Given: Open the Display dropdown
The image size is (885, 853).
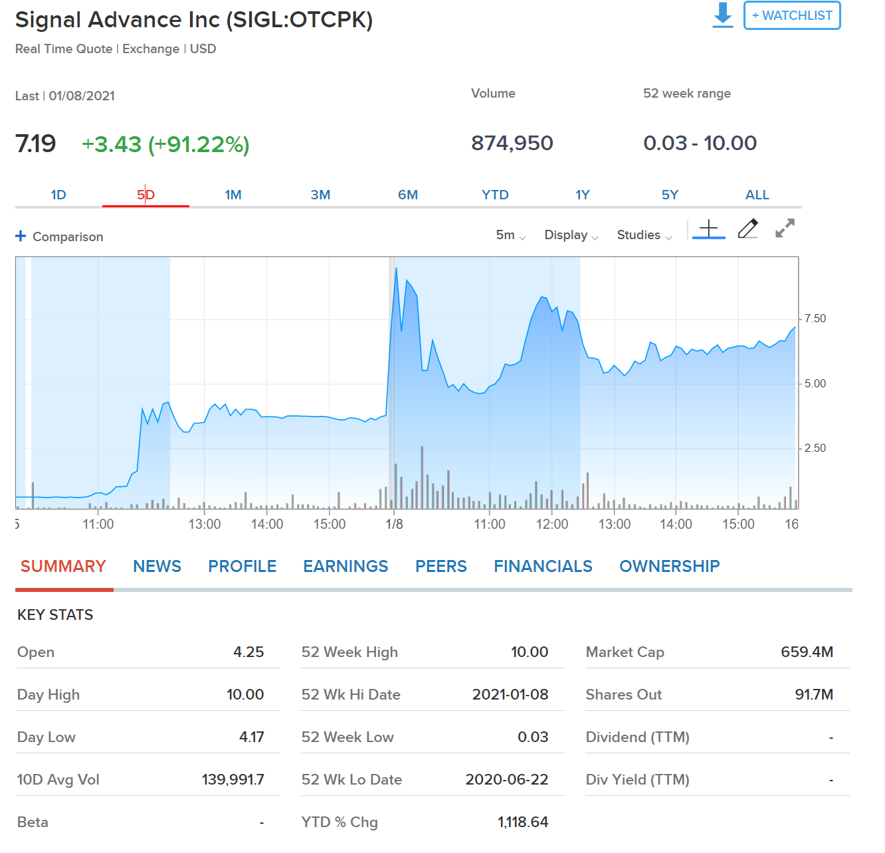Looking at the screenshot, I should (571, 235).
